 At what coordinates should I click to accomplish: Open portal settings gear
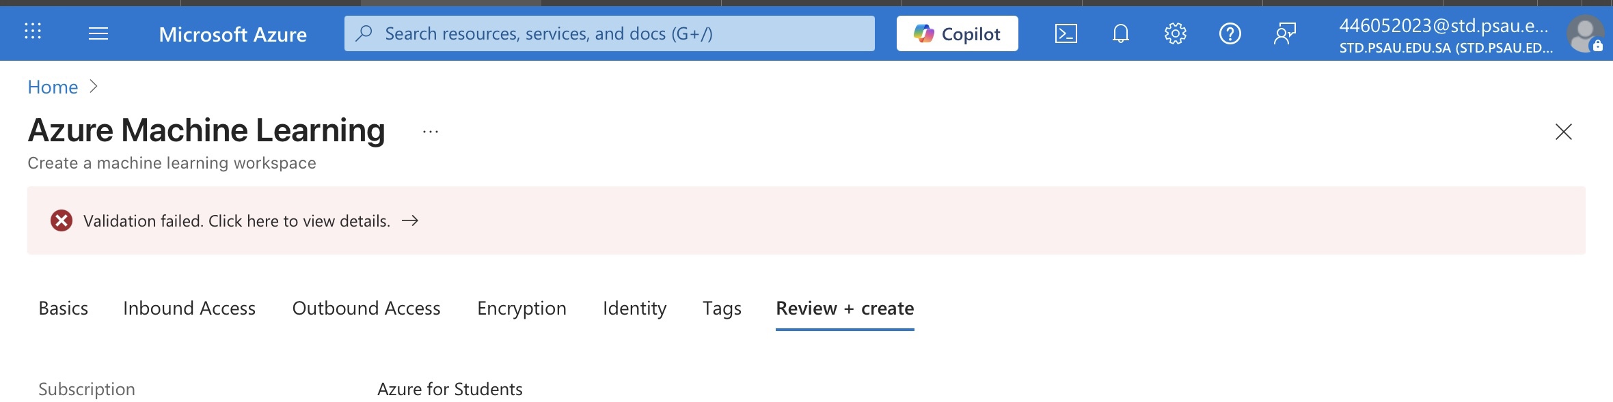[1176, 33]
